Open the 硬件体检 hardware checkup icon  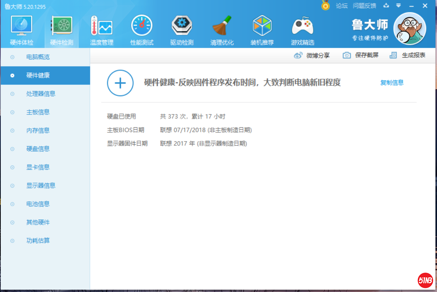point(21,26)
